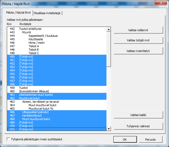
Task: Select row 443 Myynti
Action: (57, 32)
